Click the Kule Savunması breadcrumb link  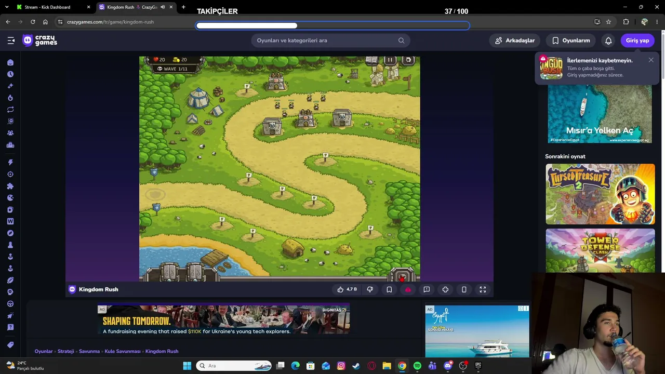(123, 351)
